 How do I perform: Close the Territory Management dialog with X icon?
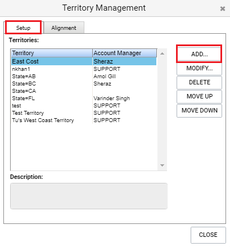[223, 8]
